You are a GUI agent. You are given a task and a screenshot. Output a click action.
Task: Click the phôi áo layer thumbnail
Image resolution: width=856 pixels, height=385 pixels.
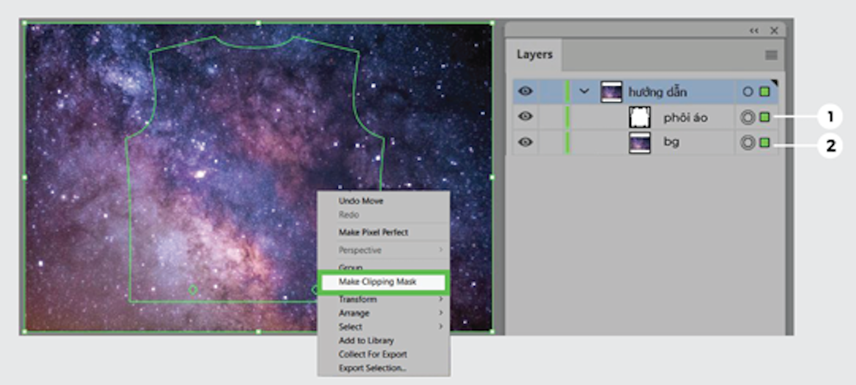pyautogui.click(x=639, y=117)
